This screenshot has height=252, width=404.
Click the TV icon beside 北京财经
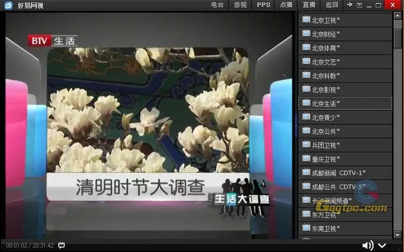[306, 33]
